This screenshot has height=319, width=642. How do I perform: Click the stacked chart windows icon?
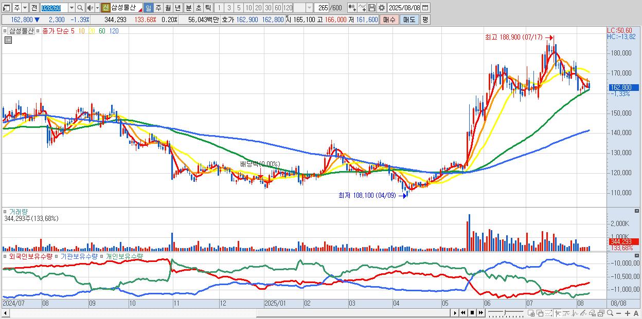tap(601, 313)
